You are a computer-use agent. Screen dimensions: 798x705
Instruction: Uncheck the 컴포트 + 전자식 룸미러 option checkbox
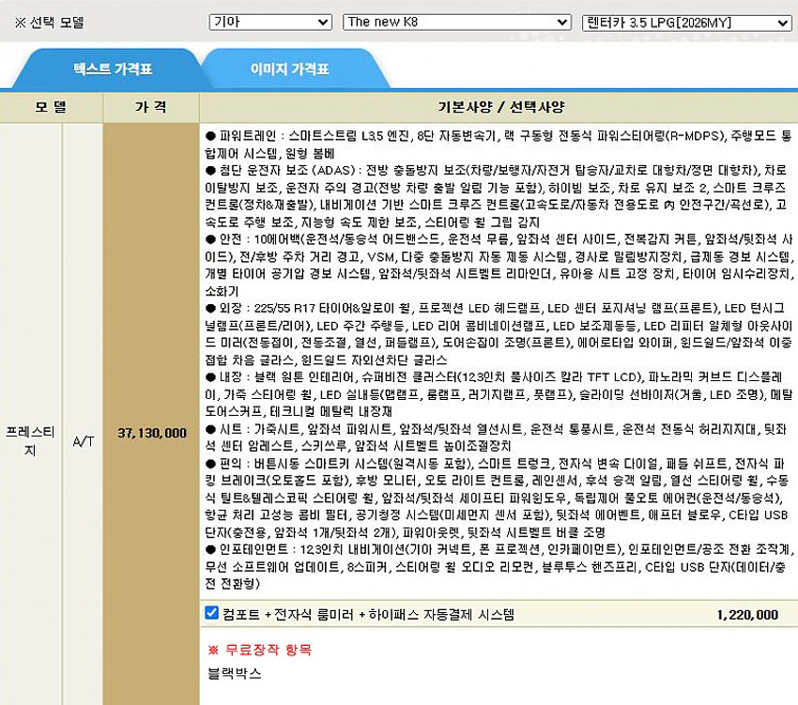coord(212,614)
